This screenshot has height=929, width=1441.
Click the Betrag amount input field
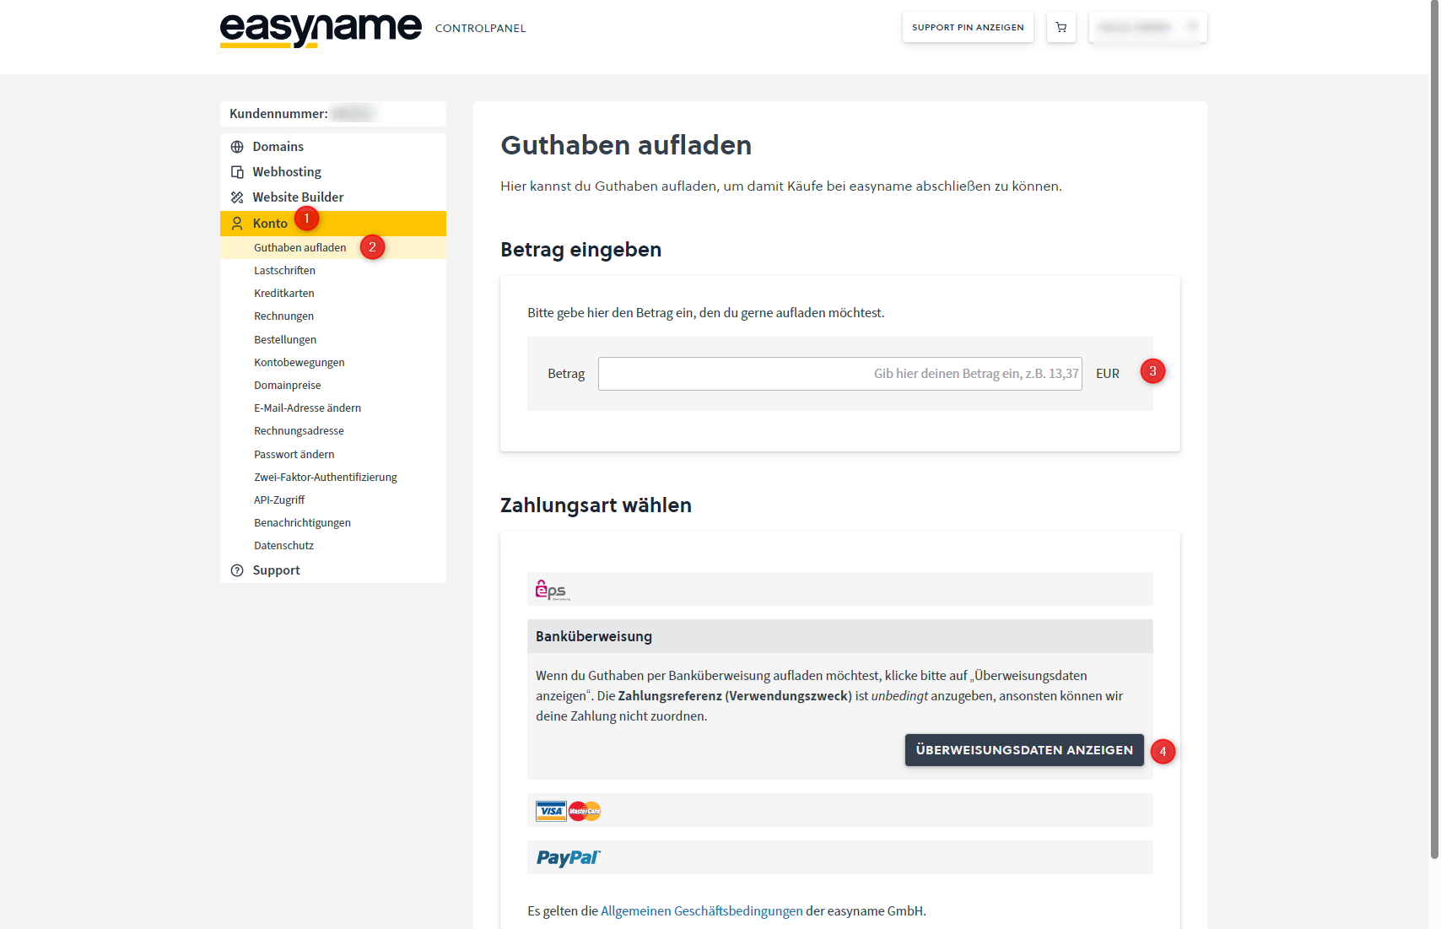(839, 374)
